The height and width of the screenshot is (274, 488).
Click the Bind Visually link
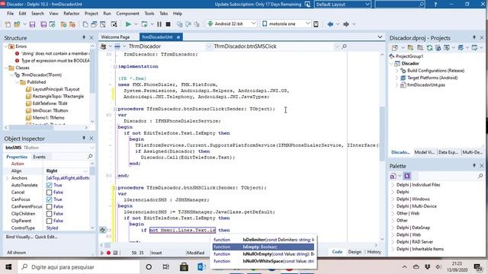(x=19, y=237)
